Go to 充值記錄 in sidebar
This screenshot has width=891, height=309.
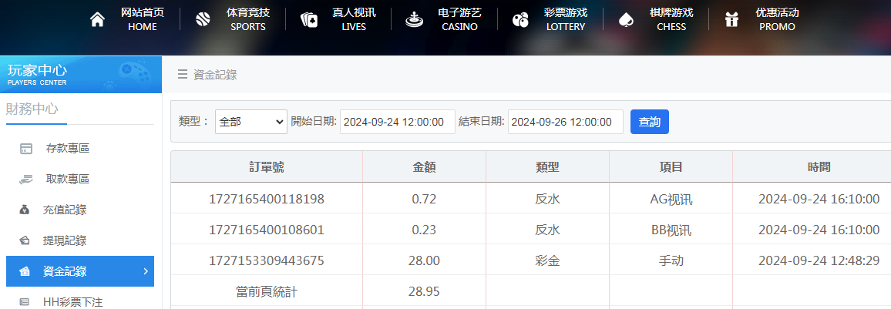pyautogui.click(x=65, y=210)
